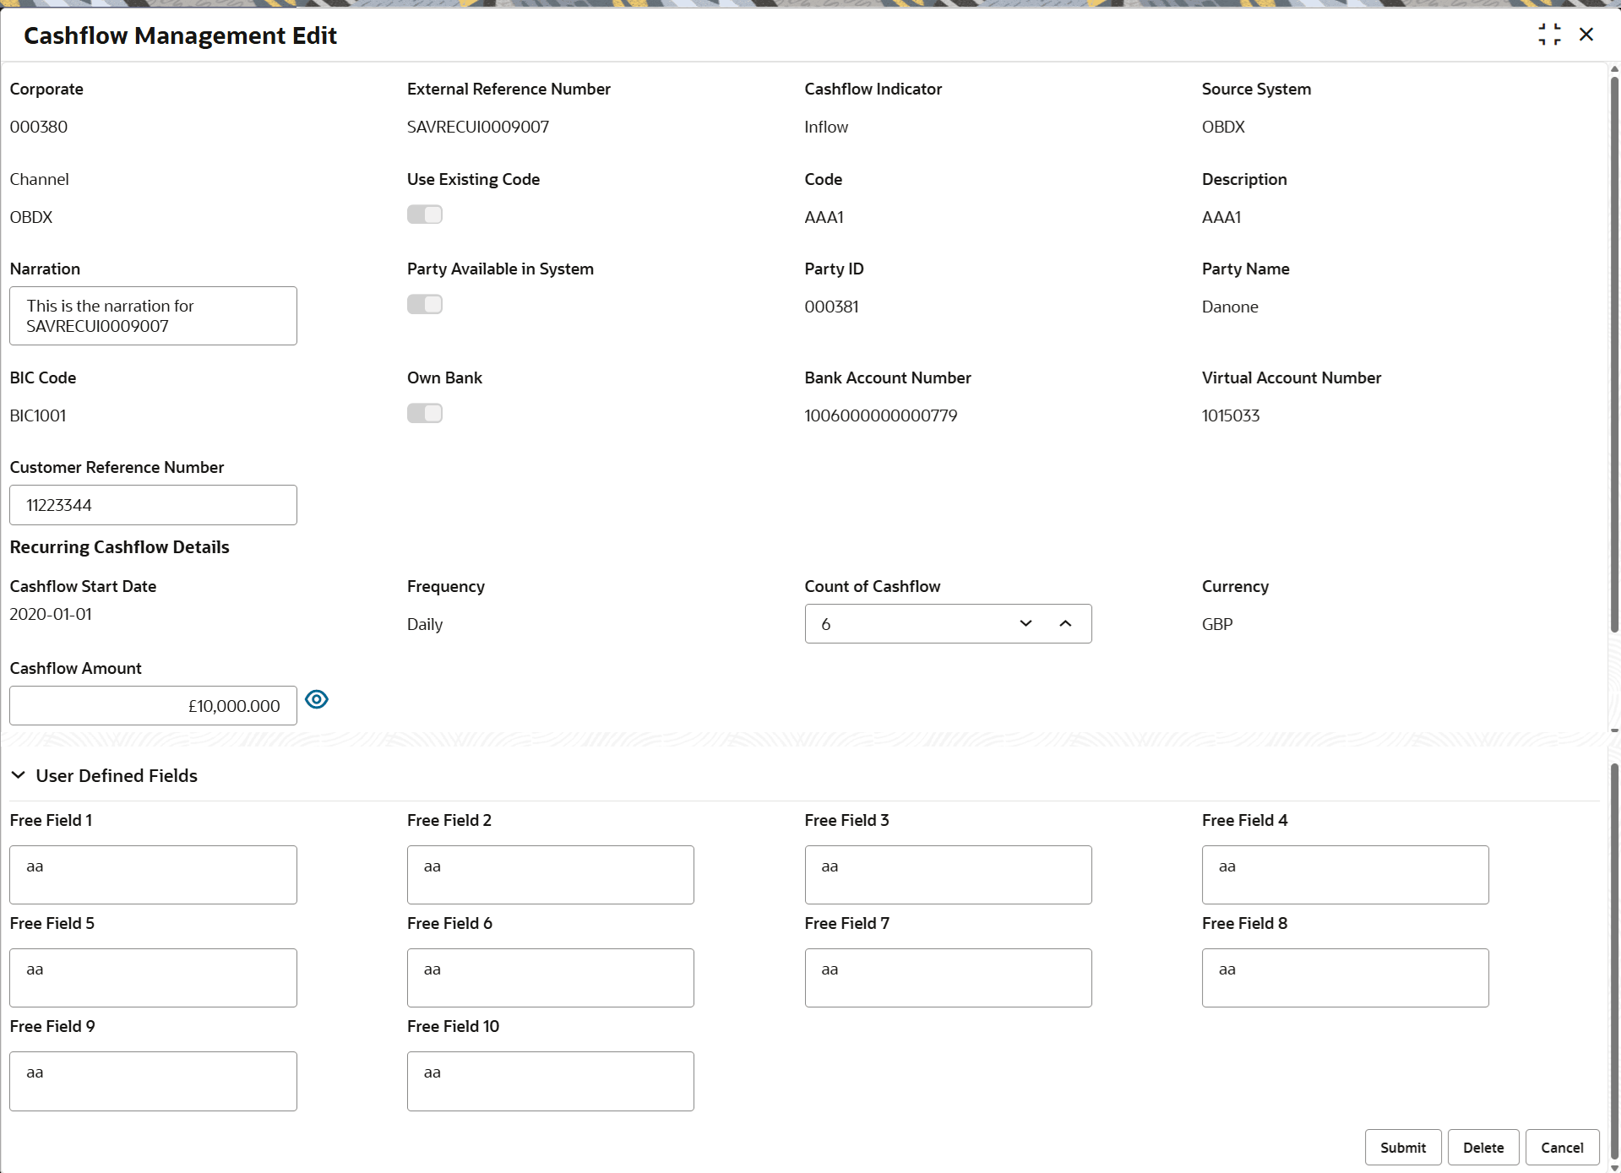This screenshot has height=1173, width=1621.
Task: Click into Free Field 4 box
Action: click(x=1346, y=875)
